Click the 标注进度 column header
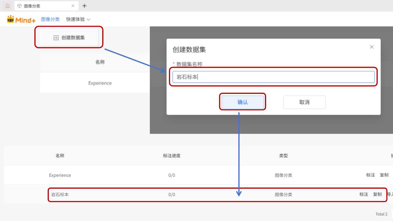393x221 pixels. pos(172,156)
